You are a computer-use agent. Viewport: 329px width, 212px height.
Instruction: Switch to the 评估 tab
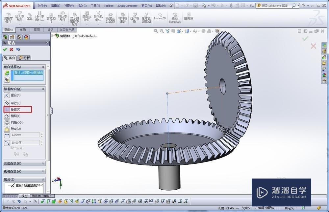(50, 30)
